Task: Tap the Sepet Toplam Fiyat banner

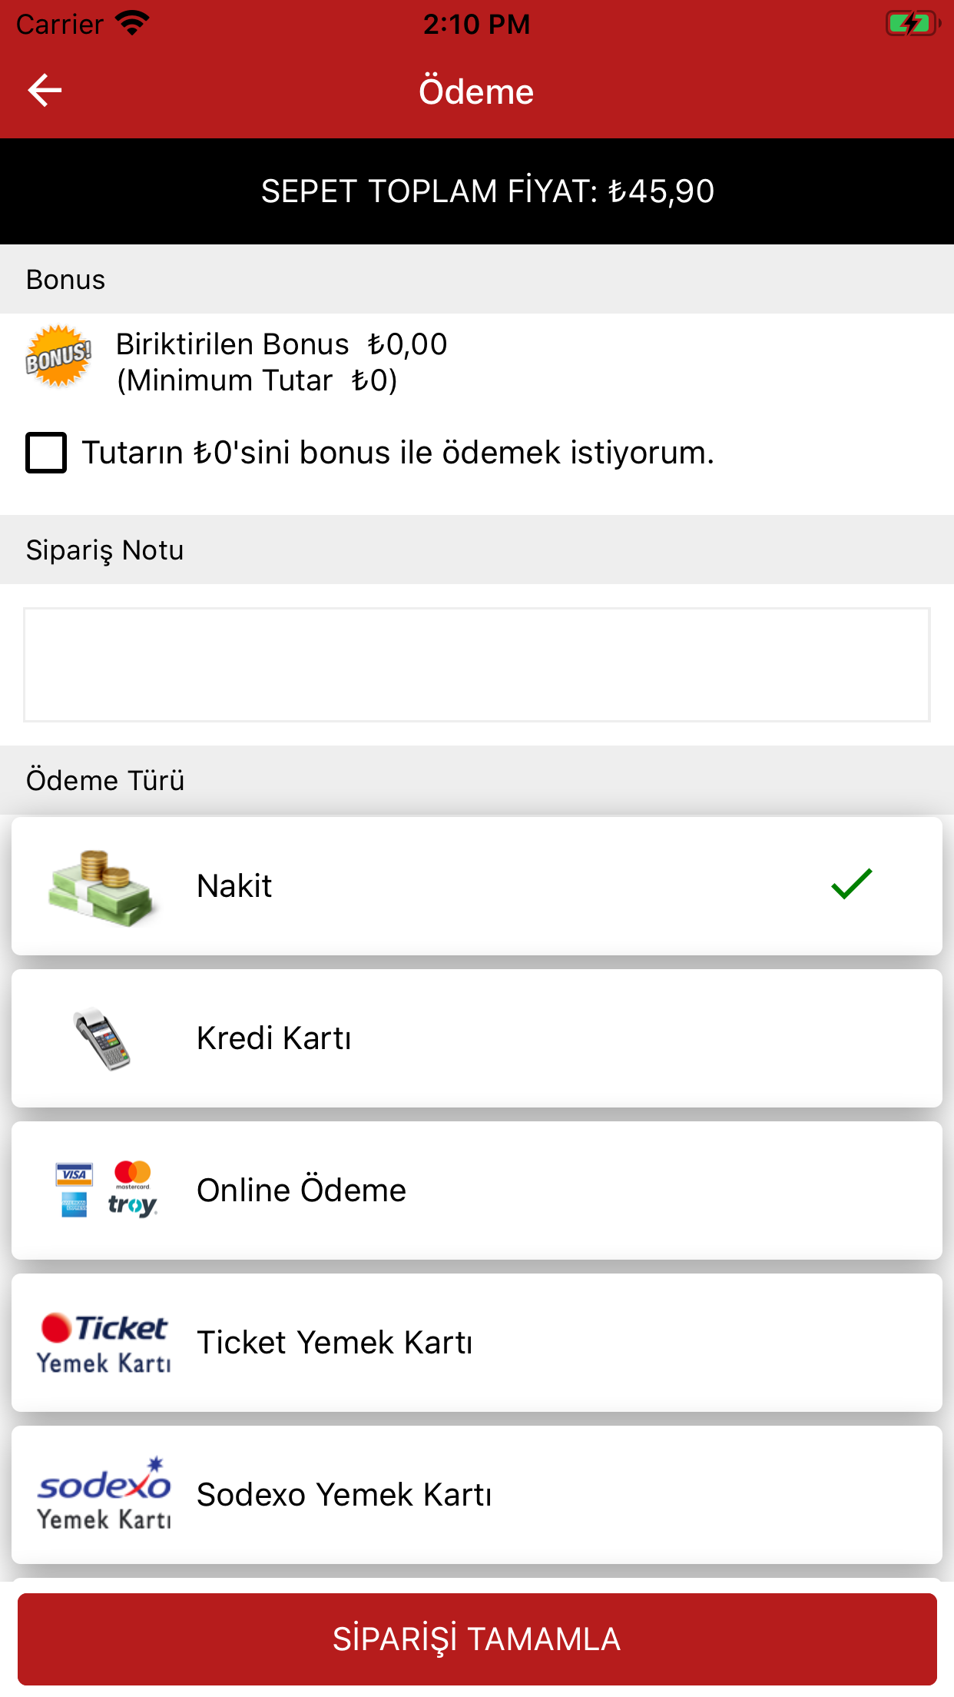Action: [x=487, y=191]
